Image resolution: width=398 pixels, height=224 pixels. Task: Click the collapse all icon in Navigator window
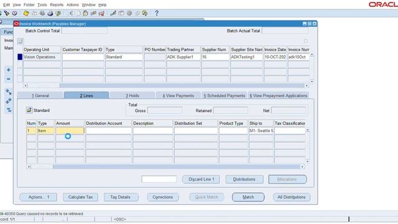point(8,110)
